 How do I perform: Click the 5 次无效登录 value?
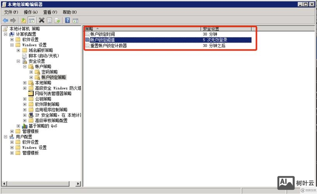click(215, 40)
